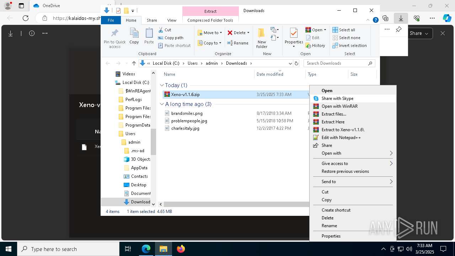The image size is (455, 256).
Task: Open the File menu tab
Action: (x=111, y=20)
